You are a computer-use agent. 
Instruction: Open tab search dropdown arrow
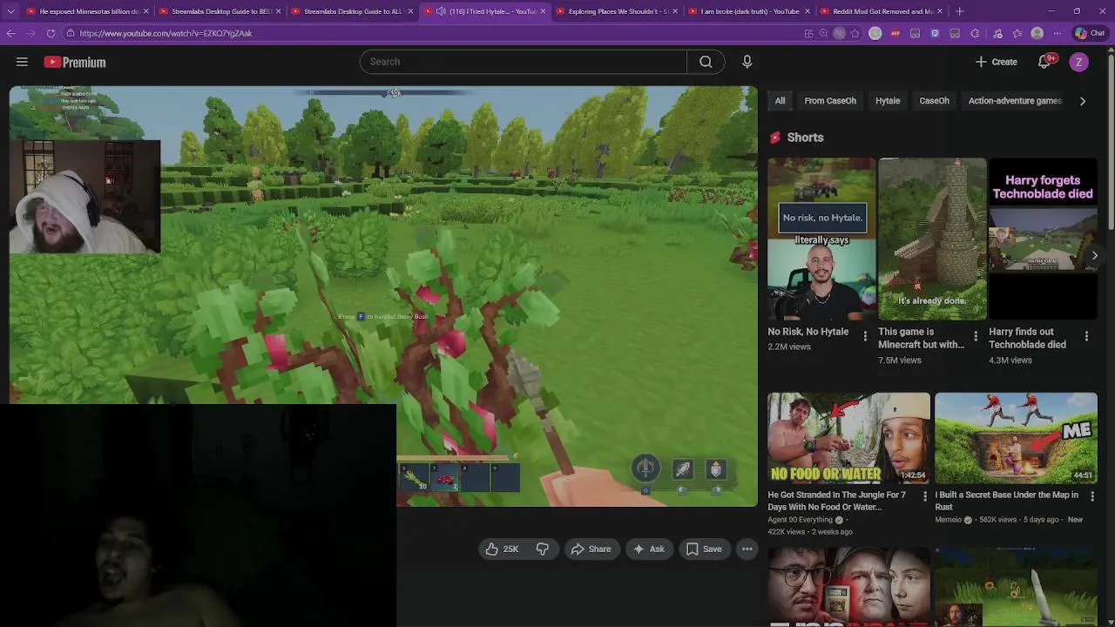coord(10,11)
